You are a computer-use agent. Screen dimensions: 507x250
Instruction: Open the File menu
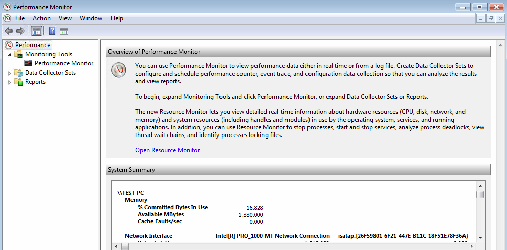[x=20, y=18]
